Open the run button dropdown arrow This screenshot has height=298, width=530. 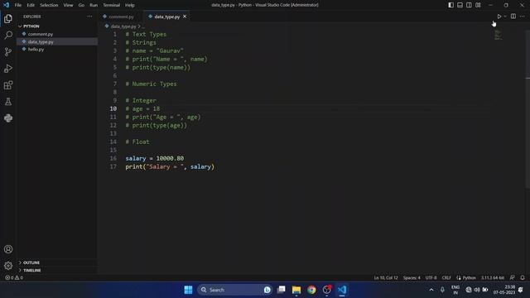pyautogui.click(x=505, y=17)
